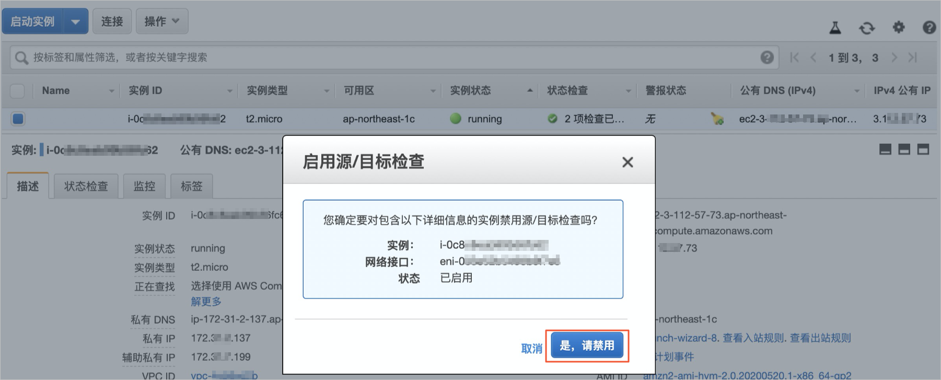Image resolution: width=941 pixels, height=380 pixels.
Task: Click the flask experiments icon
Action: 835,28
